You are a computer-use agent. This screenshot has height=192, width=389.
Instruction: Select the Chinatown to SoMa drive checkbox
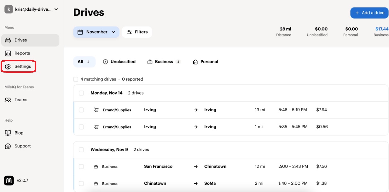(81, 184)
